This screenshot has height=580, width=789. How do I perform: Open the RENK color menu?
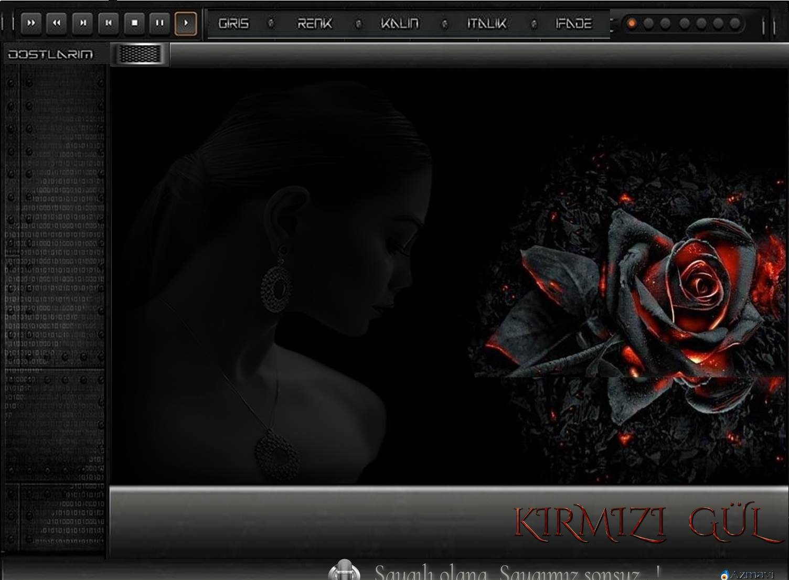(315, 24)
